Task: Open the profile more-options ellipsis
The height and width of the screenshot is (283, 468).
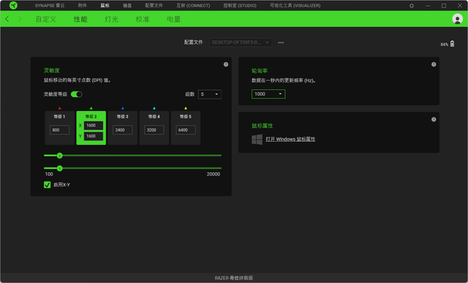Action: point(281,42)
